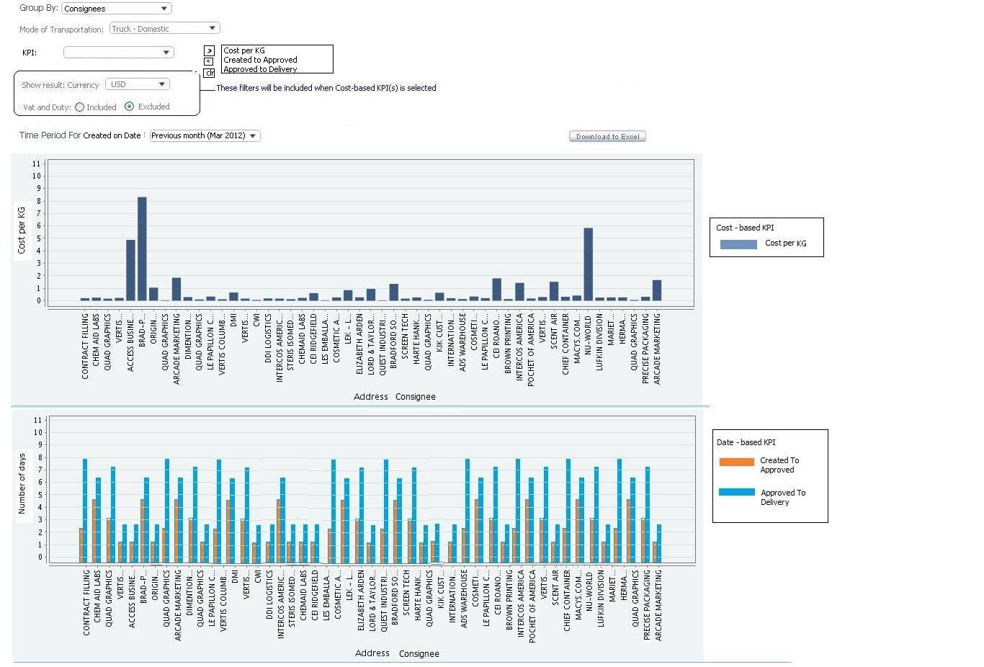The image size is (984, 667).
Task: Click the Date - based KPI legend title
Action: pos(746,442)
